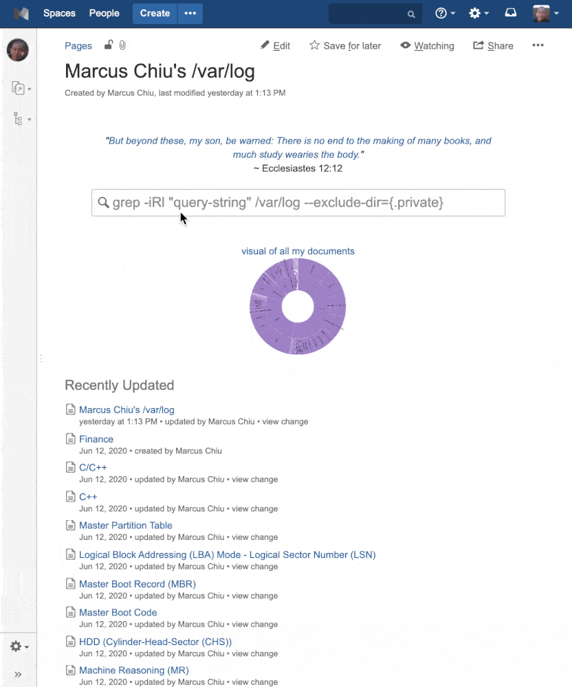Click the purple sunburst documents chart
This screenshot has width=572, height=687.
[298, 306]
